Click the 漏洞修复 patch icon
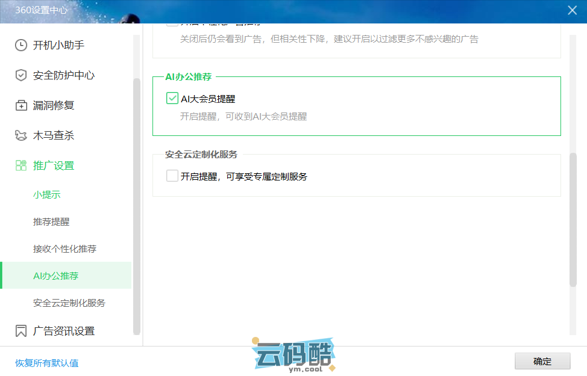The image size is (587, 376). click(x=20, y=105)
